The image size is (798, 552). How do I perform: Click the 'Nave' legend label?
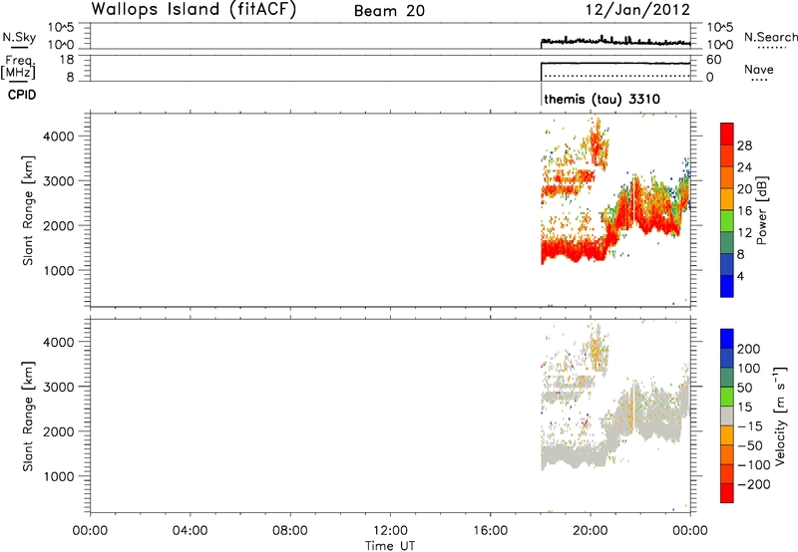759,69
